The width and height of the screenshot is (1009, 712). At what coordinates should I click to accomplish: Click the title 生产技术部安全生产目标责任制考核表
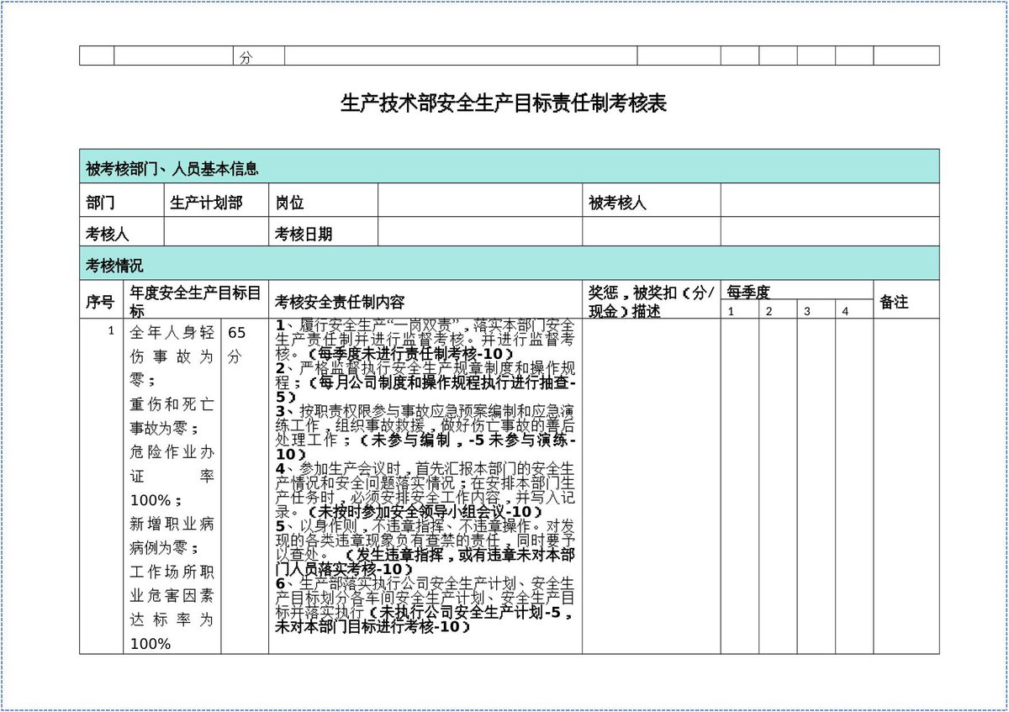[x=504, y=103]
